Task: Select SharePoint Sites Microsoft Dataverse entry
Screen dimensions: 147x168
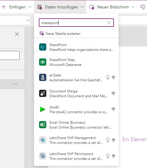Action: pos(76,62)
